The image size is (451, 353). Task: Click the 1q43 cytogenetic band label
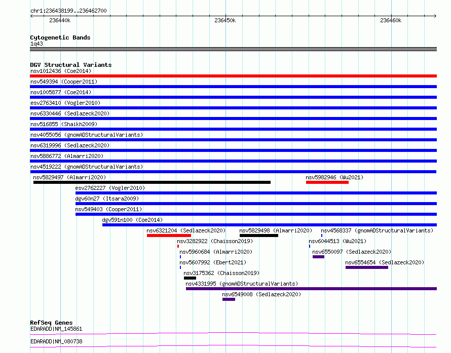(x=36, y=44)
